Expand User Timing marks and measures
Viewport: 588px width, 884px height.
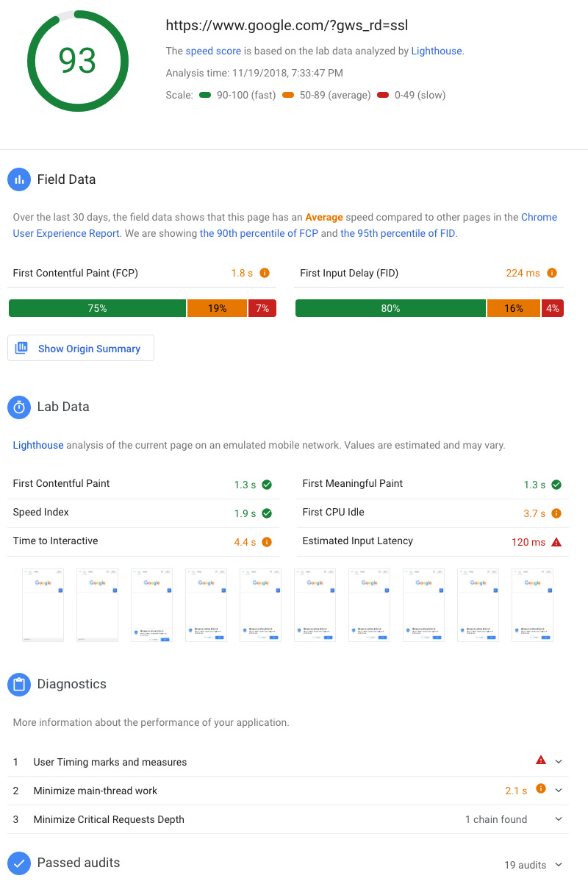tap(559, 762)
